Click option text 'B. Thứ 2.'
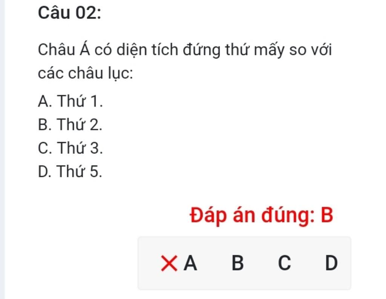Image resolution: width=386 pixels, height=299 pixels. click(x=70, y=124)
